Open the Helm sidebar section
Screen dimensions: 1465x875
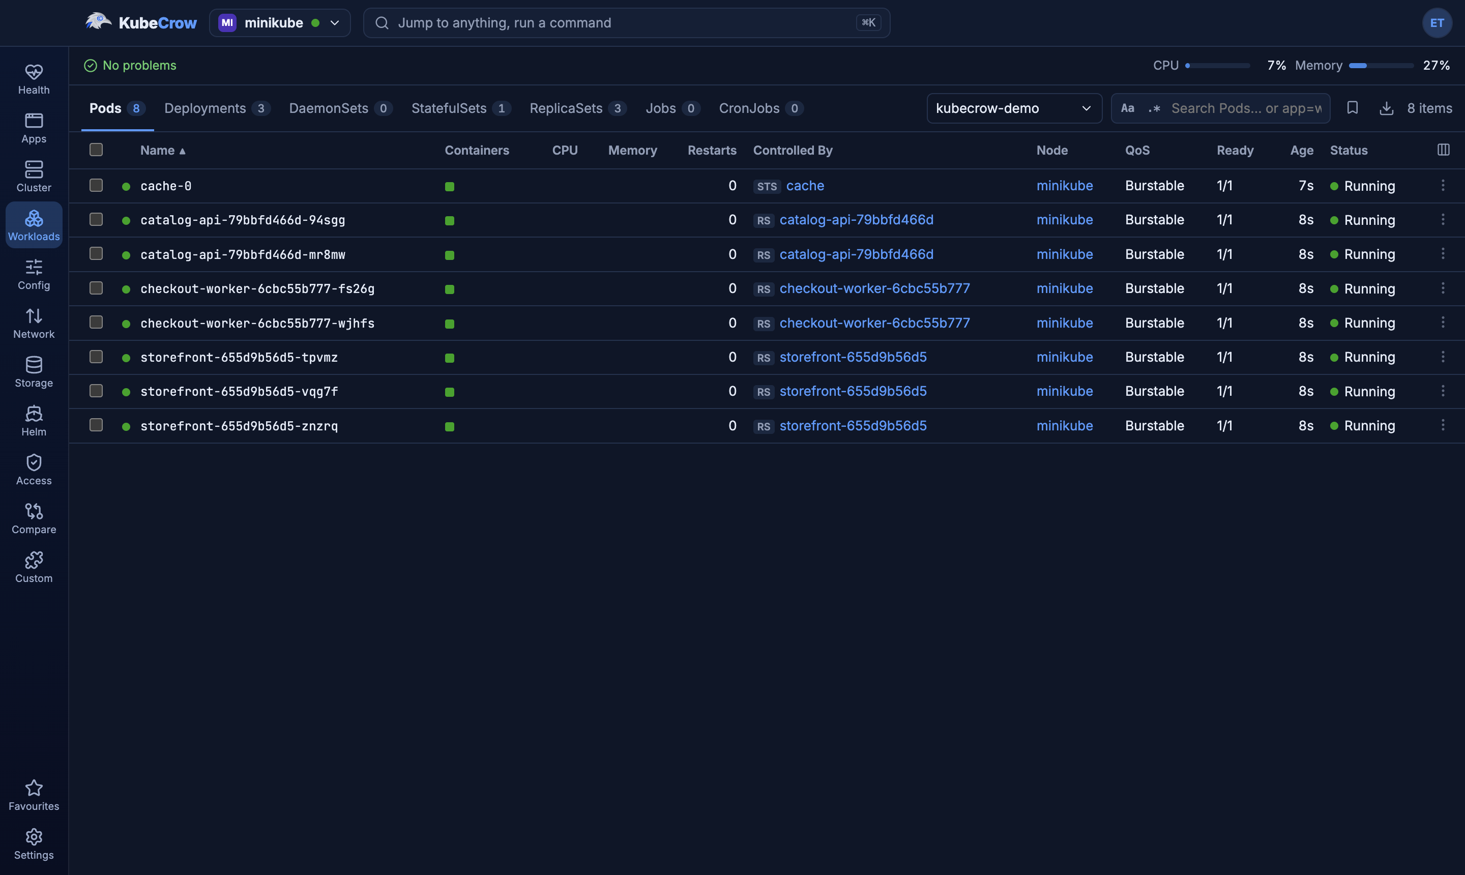[x=34, y=421]
